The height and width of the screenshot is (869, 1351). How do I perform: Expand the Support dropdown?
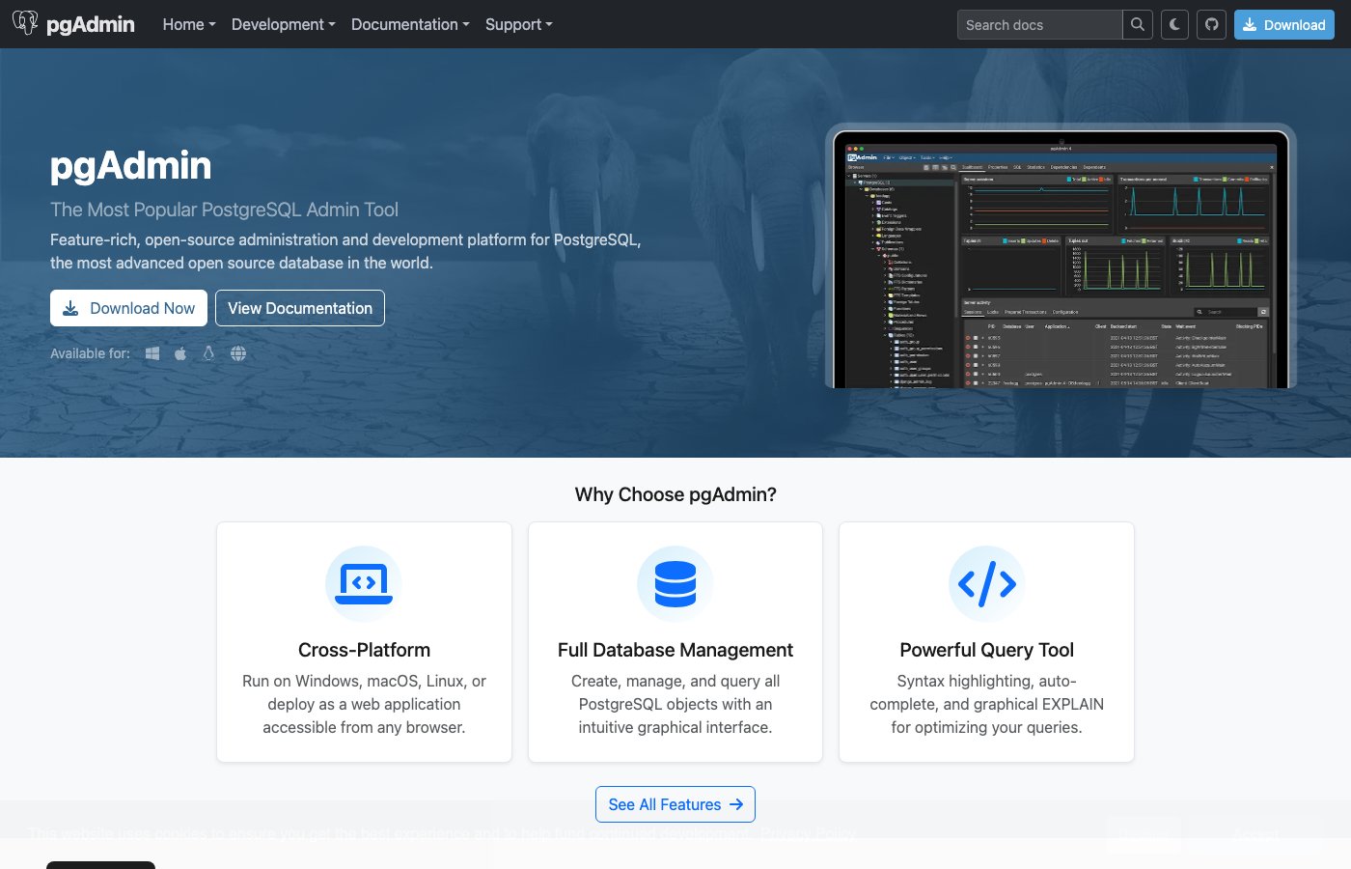[x=518, y=24]
